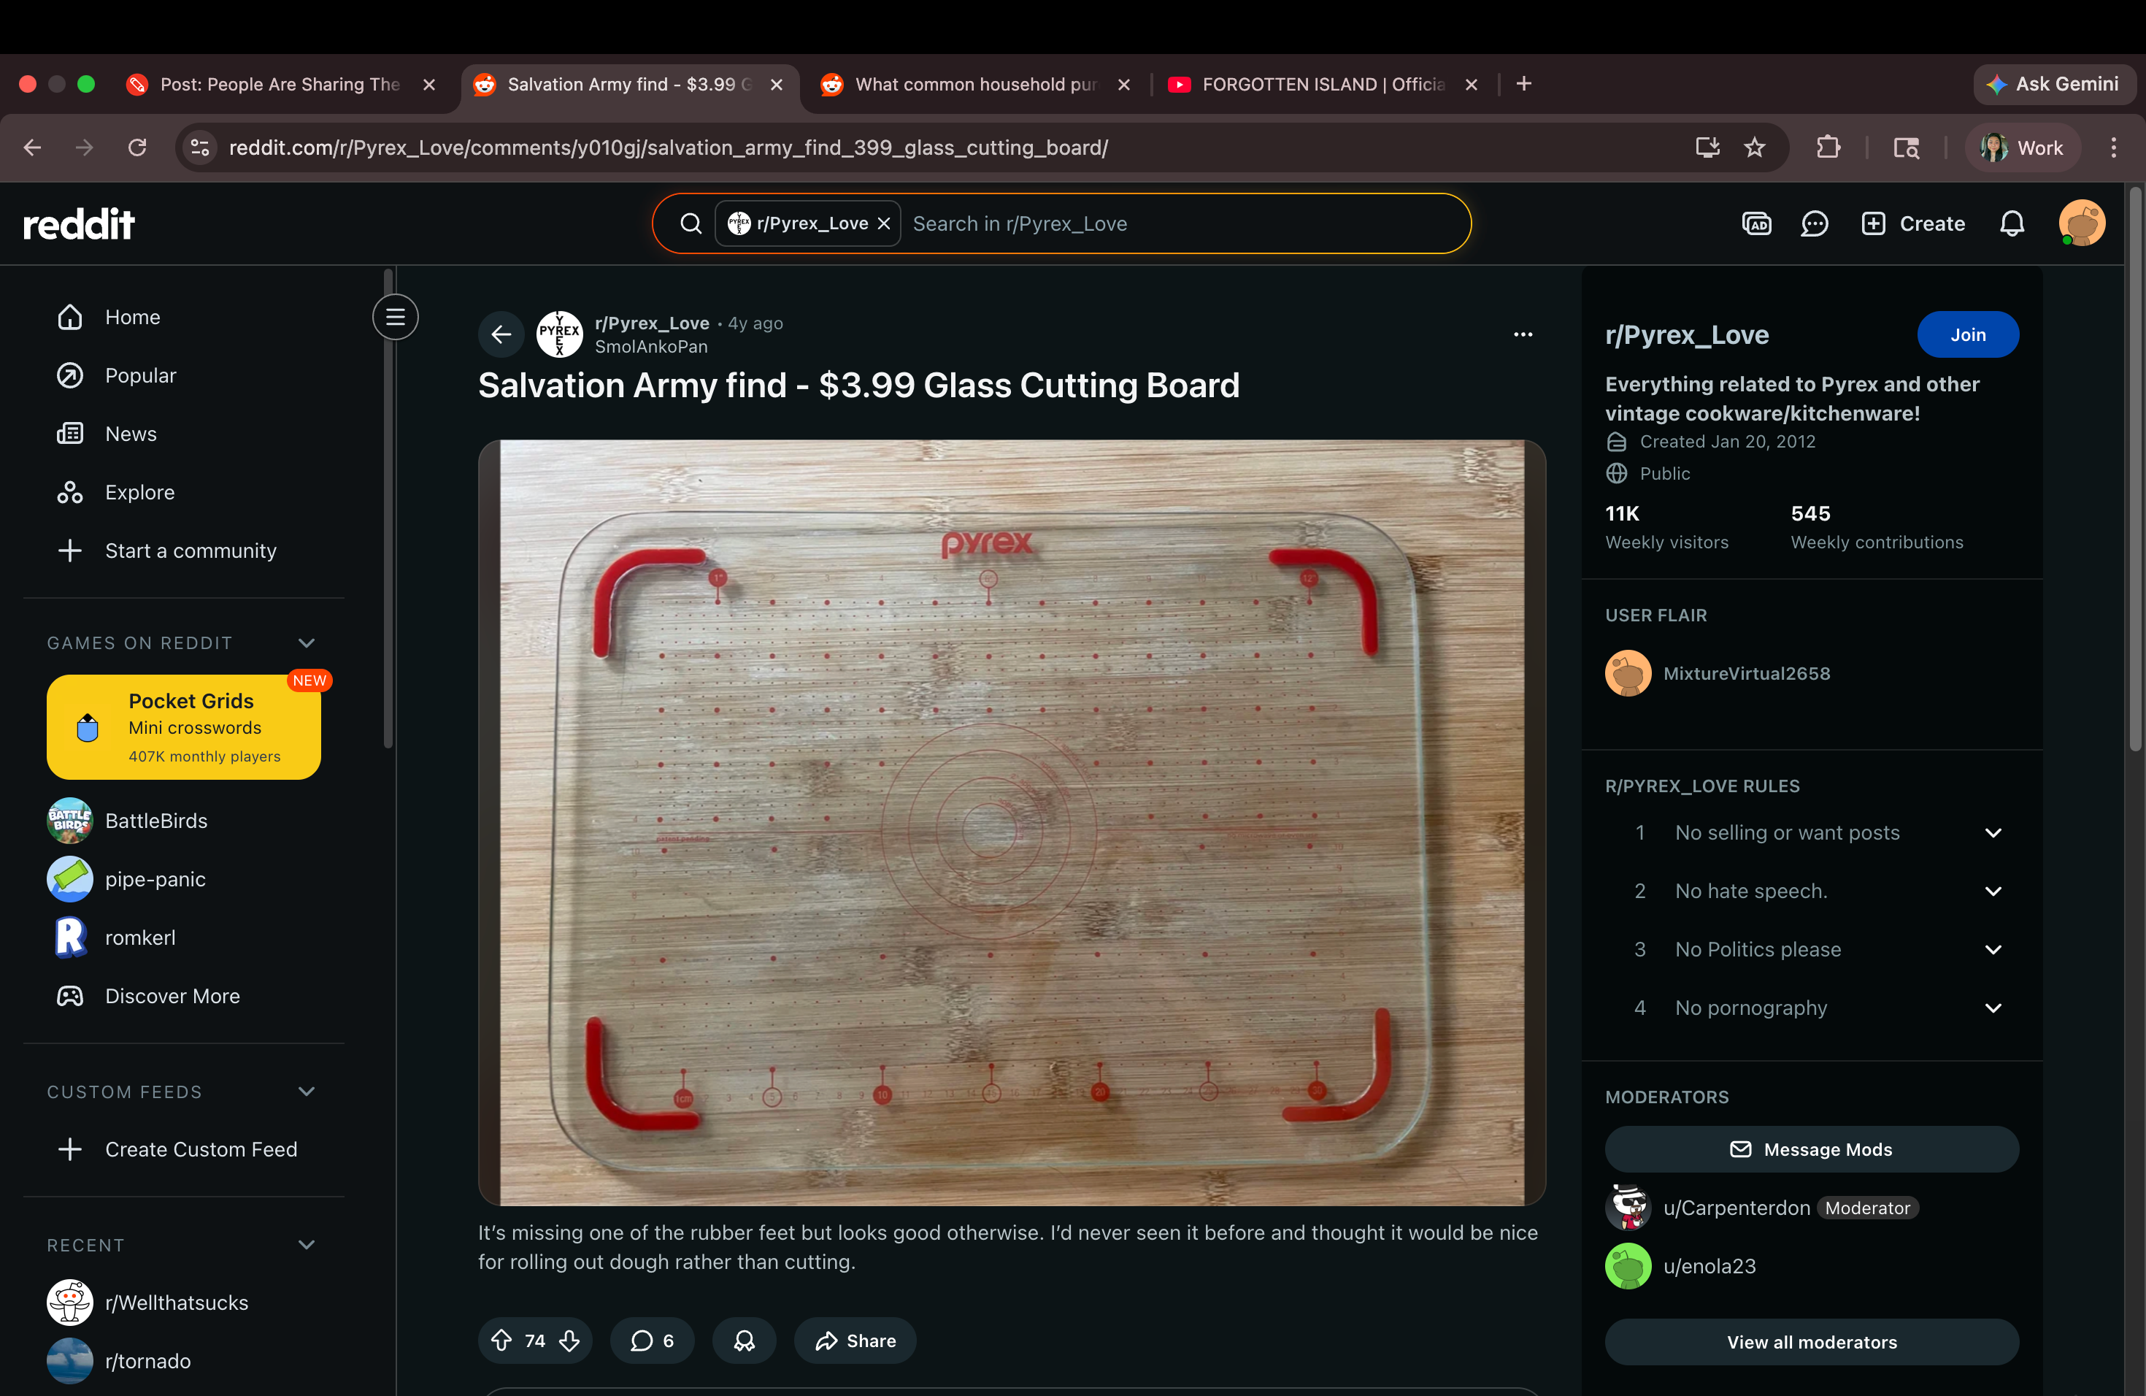
Task: Open the Work profile menu
Action: pos(2023,148)
